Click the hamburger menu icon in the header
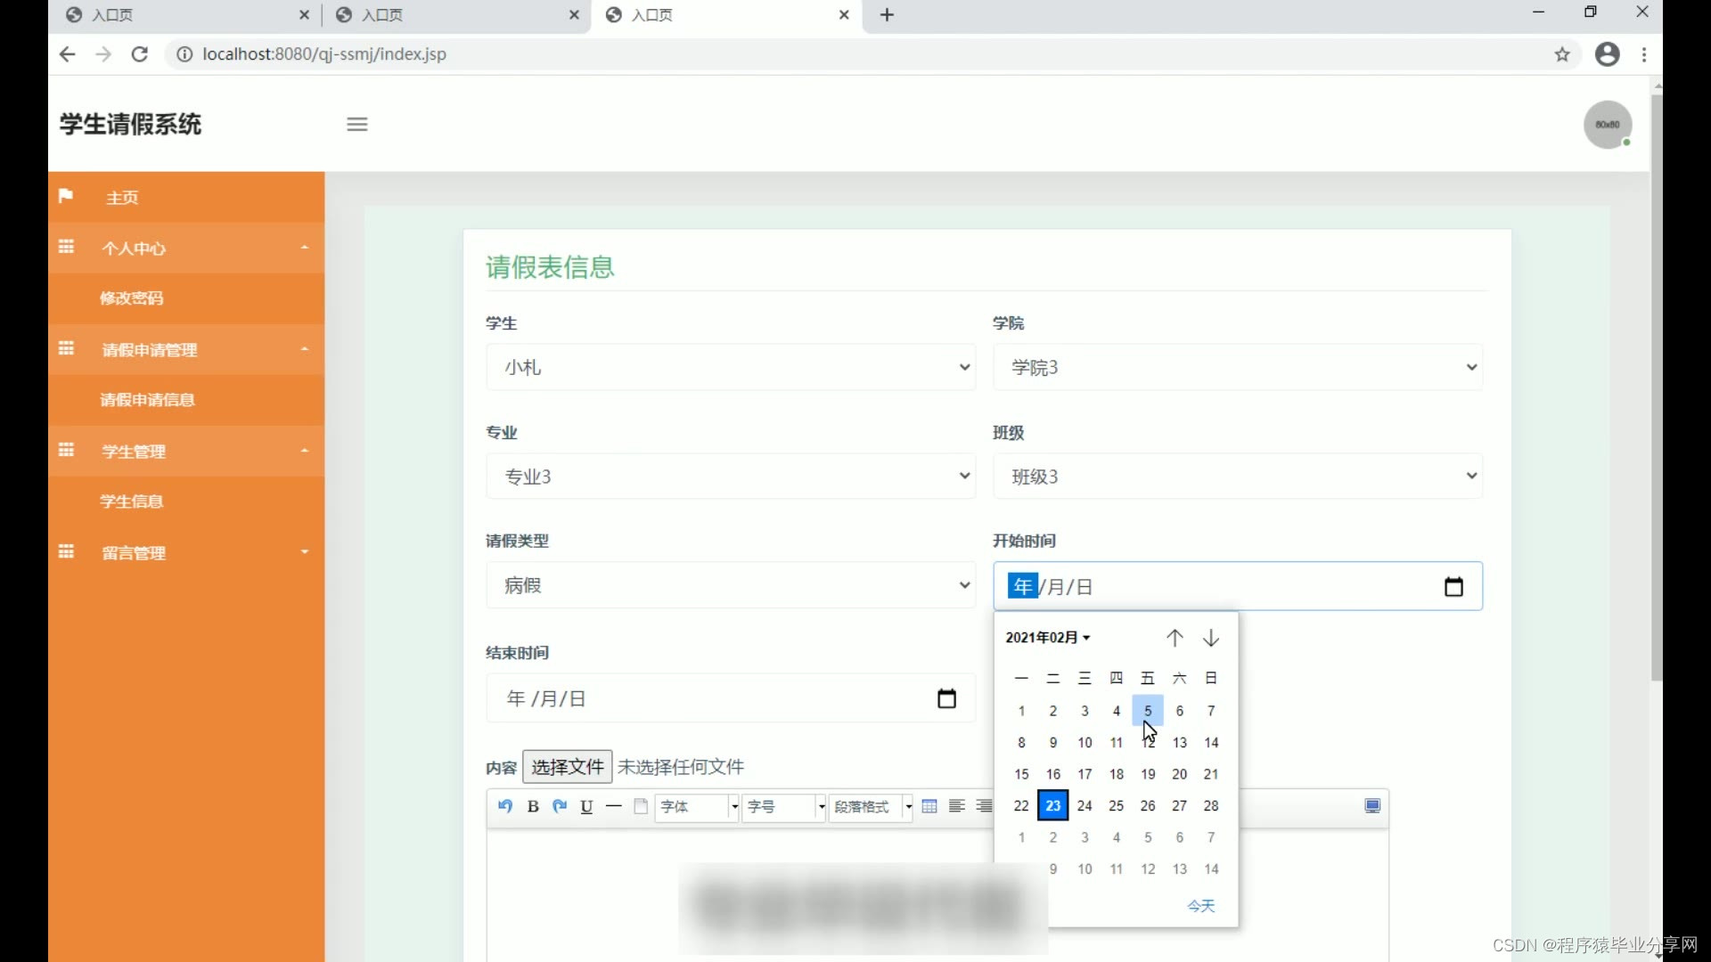 coord(357,125)
